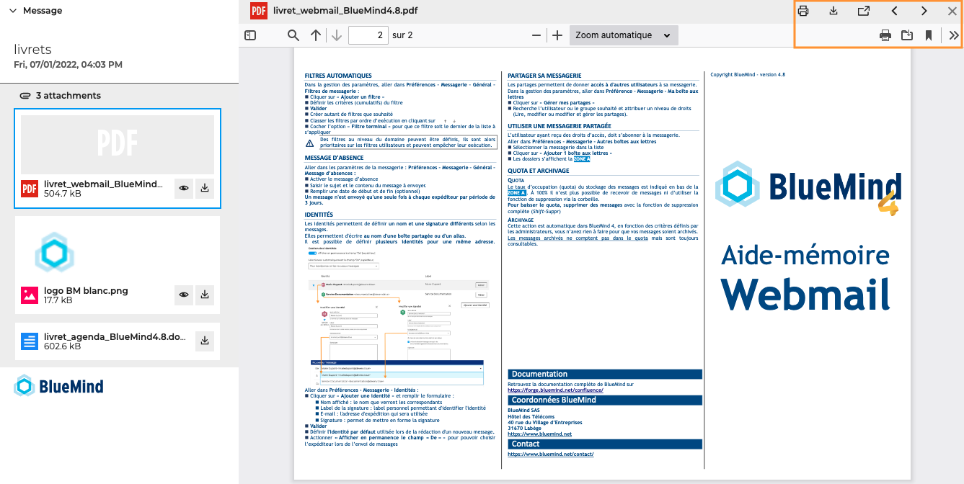This screenshot has height=484, width=964.
Task: Click the '3 attachments' label
Action: (x=68, y=96)
